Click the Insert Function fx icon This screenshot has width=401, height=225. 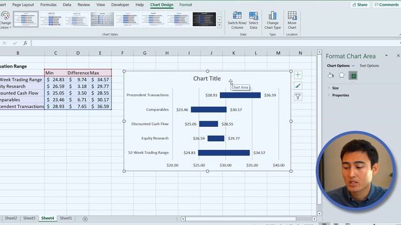point(25,43)
